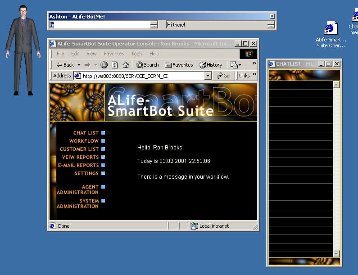
Task: Click the Refresh page icon
Action: coord(115,65)
